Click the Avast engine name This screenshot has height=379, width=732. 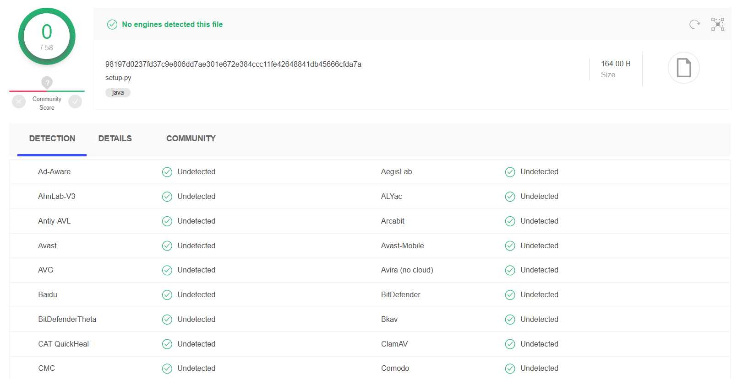click(47, 246)
